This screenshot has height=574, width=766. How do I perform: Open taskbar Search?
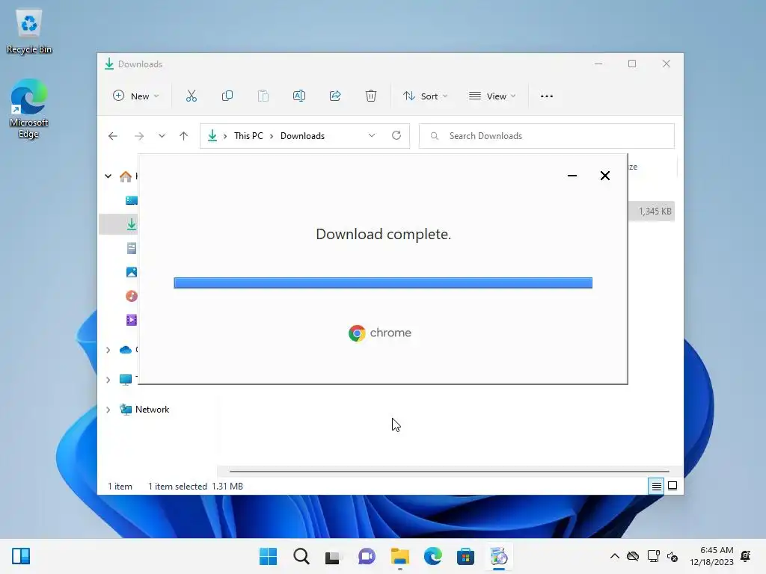[x=301, y=556]
